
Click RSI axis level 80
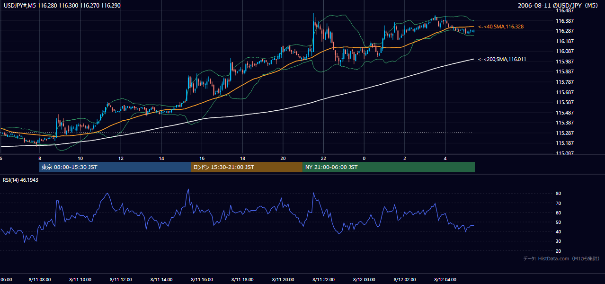coord(558,194)
